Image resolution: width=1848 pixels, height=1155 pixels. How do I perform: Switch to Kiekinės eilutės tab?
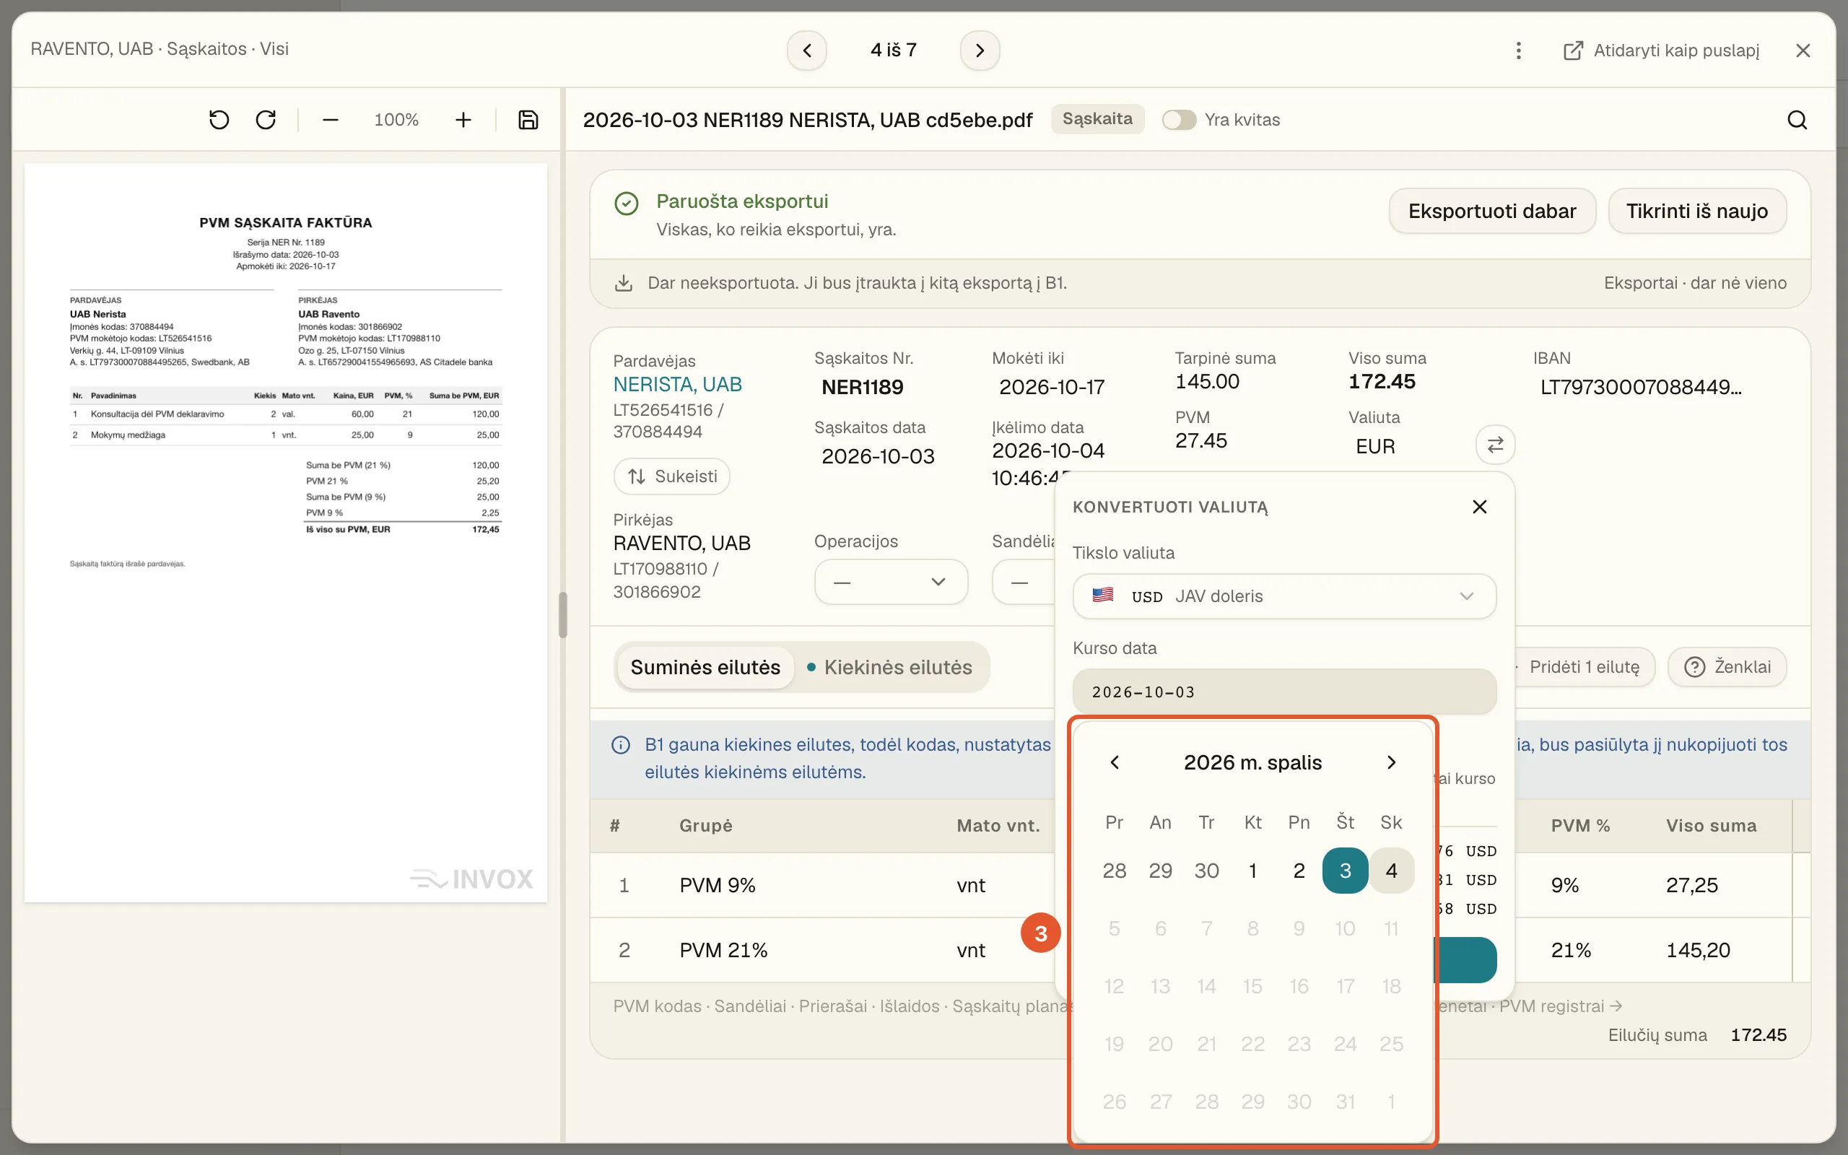889,667
